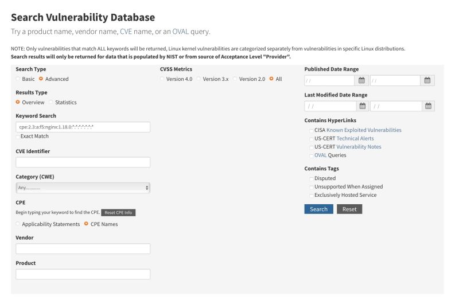Follow the Known Exploited Vulnerabilities link
The height and width of the screenshot is (304, 459).
coord(364,130)
